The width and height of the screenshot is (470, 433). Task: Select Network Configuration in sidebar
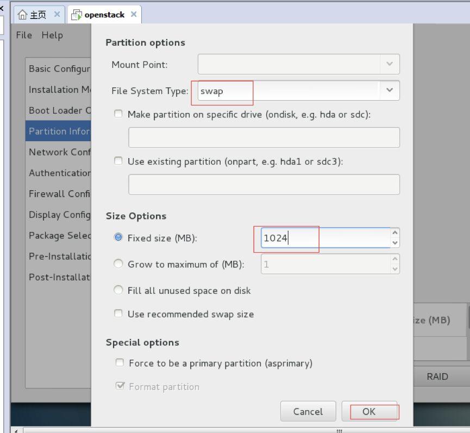59,152
